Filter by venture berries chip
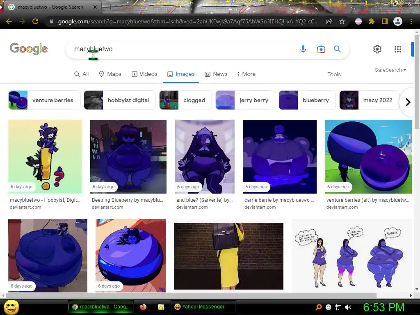Image resolution: width=420 pixels, height=315 pixels. click(44, 100)
